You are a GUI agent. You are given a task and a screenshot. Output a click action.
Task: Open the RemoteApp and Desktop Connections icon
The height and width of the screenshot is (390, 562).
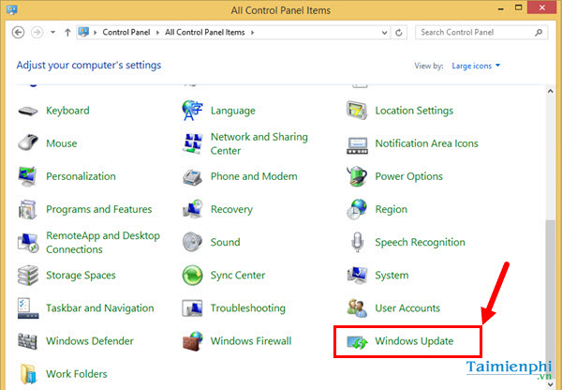(x=28, y=242)
